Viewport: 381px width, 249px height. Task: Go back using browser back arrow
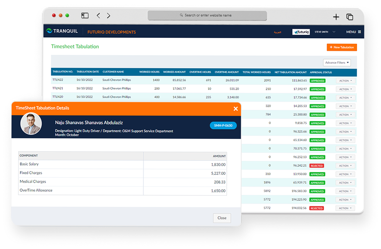[x=98, y=16]
